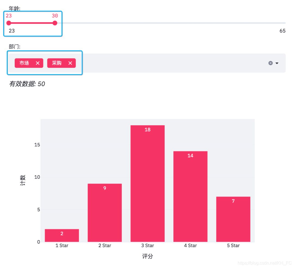Expand the 部门 dropdown arrow
294x268 pixels.
(x=277, y=63)
